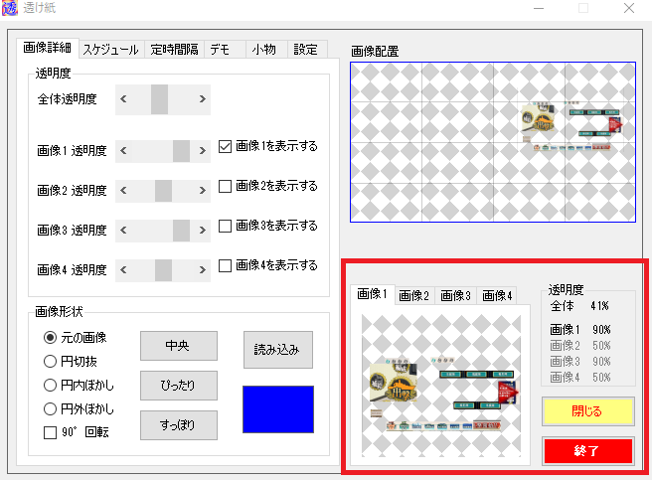Click the 画像4 50% transparency value

[x=601, y=378]
